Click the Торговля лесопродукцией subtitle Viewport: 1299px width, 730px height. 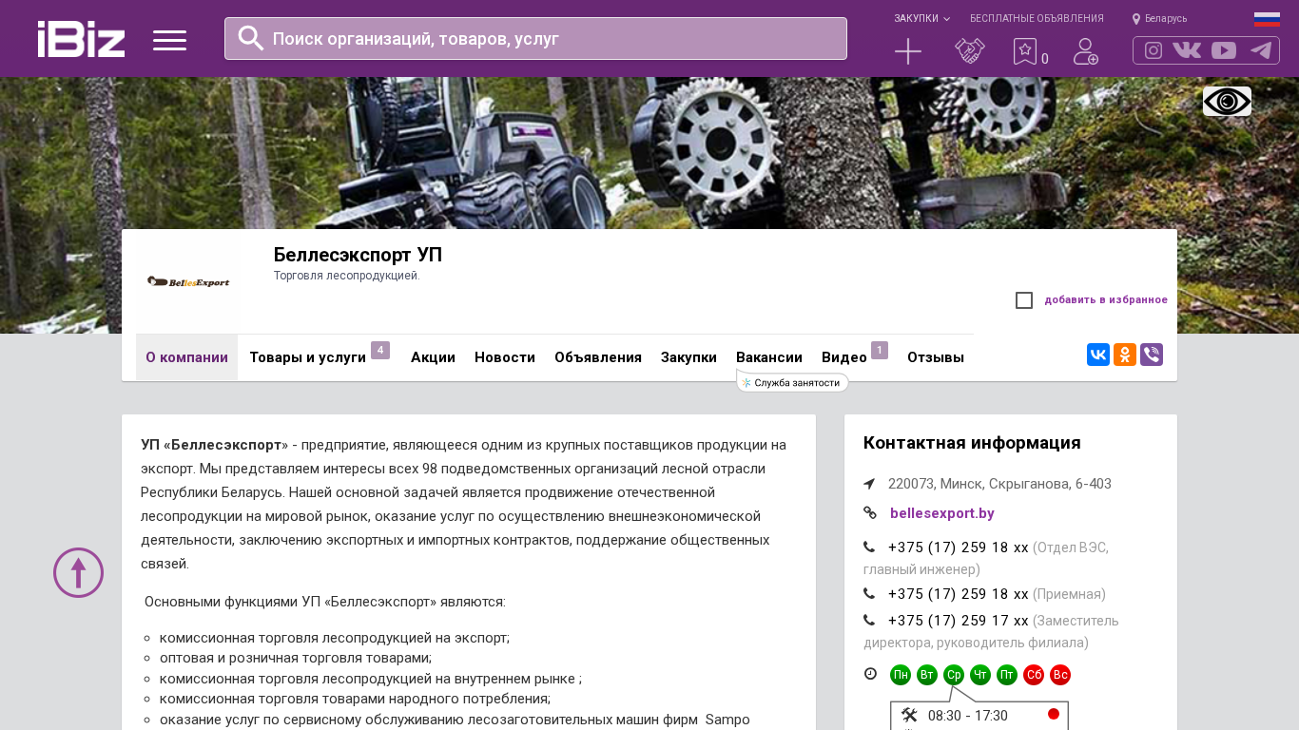(x=347, y=276)
